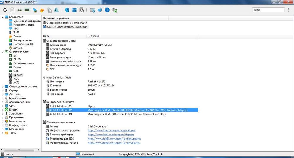
Task: Open Датчики tree item
Action: pyautogui.click(x=16, y=48)
